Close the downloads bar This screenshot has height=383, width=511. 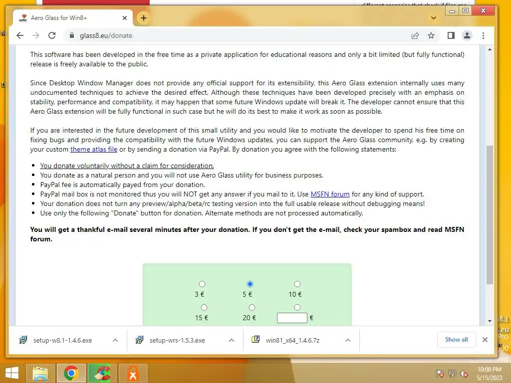(485, 340)
